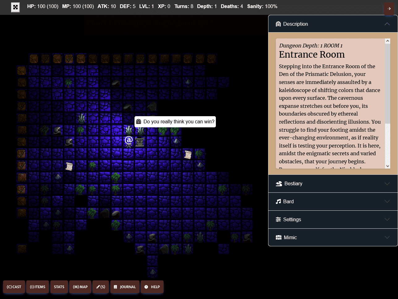Expand the Settings section chevron
398x299 pixels.
[x=387, y=219]
